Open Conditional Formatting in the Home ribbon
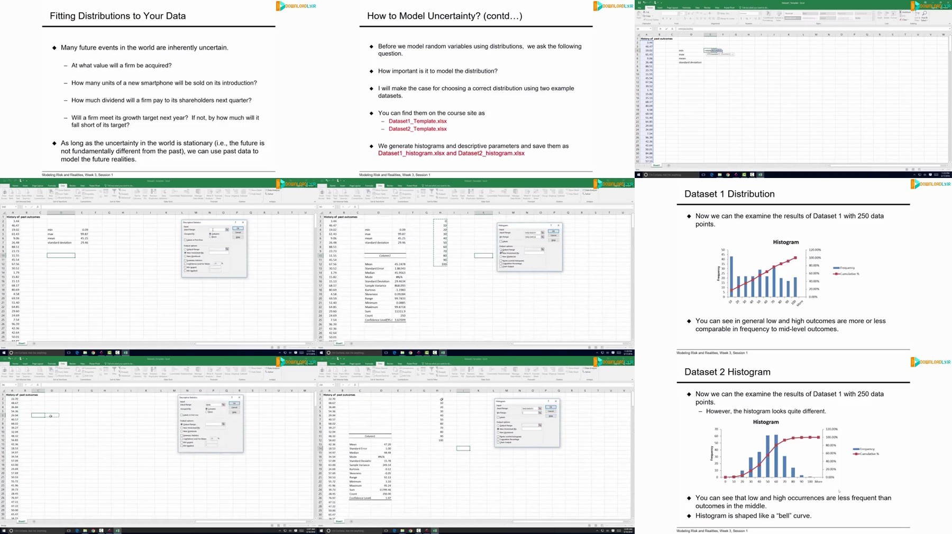This screenshot has height=534, width=952. [768, 17]
